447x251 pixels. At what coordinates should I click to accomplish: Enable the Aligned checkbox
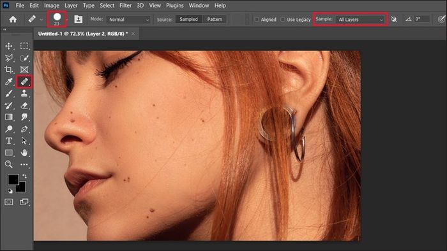click(257, 19)
